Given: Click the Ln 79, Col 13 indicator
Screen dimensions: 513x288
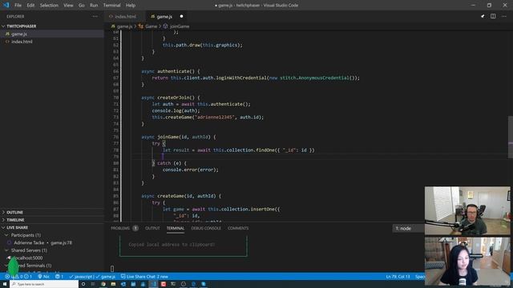Looking at the screenshot, I should click(398, 277).
